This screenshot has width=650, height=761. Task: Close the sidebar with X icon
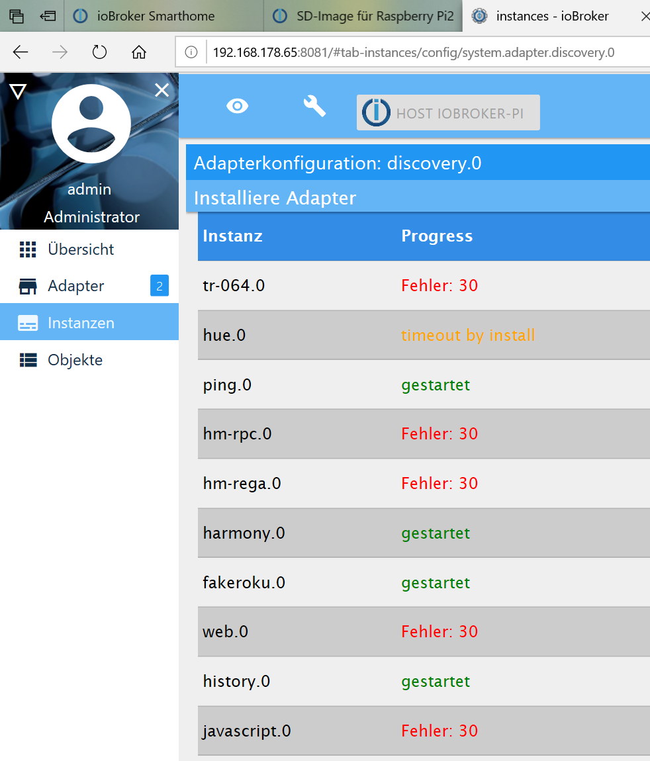point(162,90)
